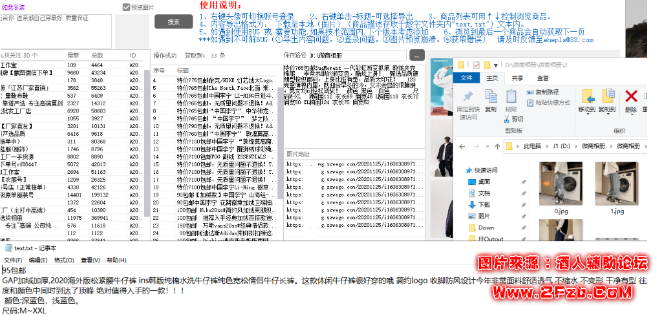Open the Down folder in sidebar
The width and height of the screenshot is (664, 316).
[x=480, y=227]
